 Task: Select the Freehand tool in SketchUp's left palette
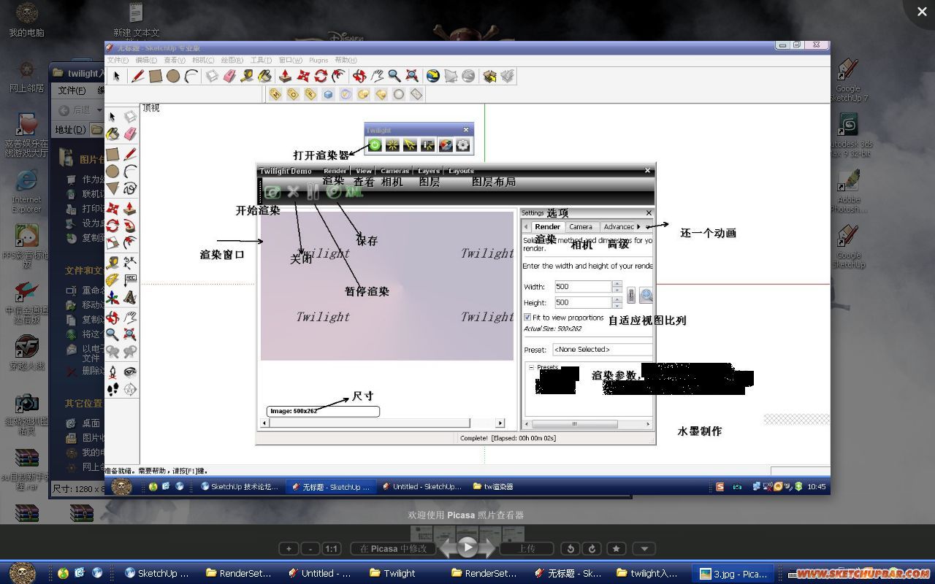tap(130, 188)
